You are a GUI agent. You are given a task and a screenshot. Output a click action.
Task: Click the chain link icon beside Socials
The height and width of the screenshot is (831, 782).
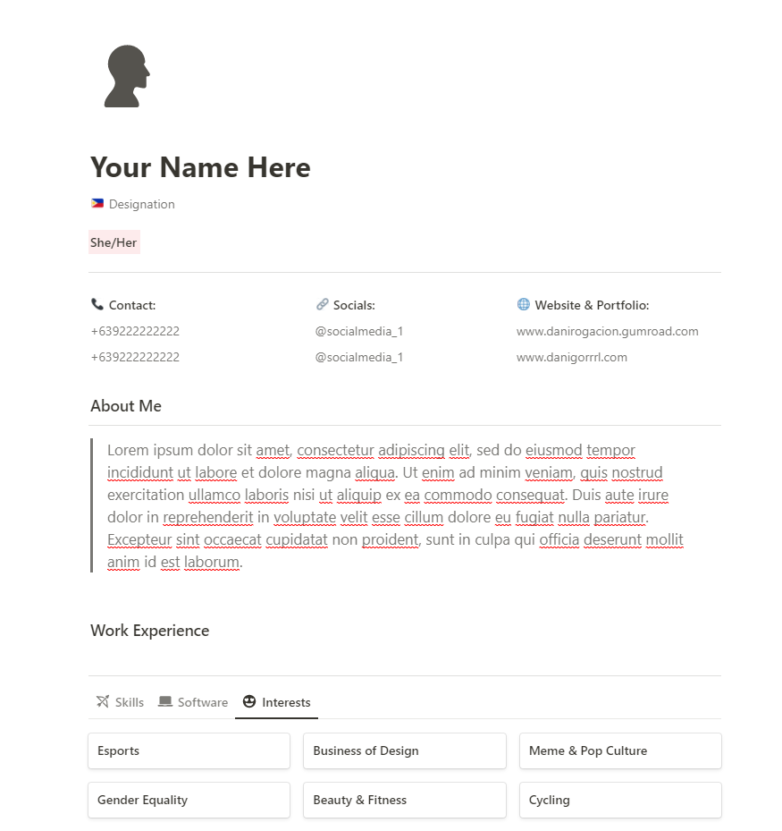point(323,305)
